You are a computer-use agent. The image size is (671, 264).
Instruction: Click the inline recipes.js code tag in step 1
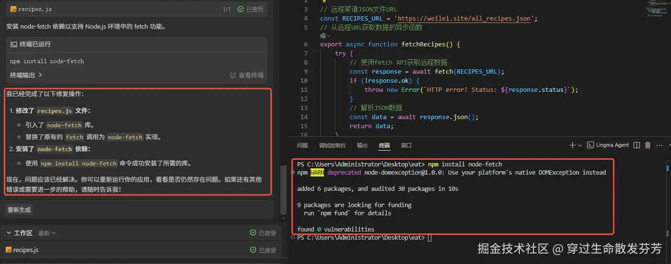(x=55, y=111)
